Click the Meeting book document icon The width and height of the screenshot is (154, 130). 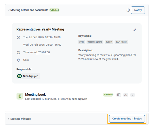(x=20, y=96)
